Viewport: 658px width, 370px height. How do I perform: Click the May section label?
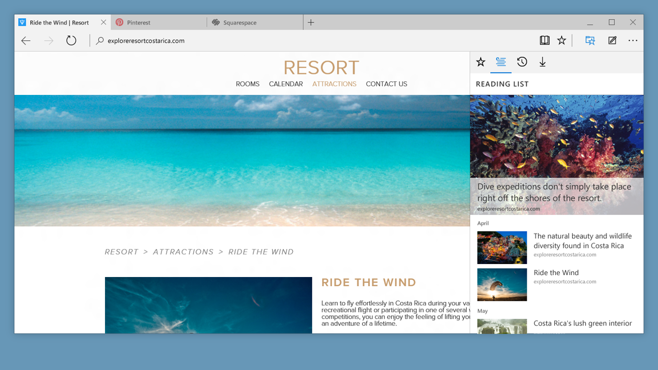482,311
